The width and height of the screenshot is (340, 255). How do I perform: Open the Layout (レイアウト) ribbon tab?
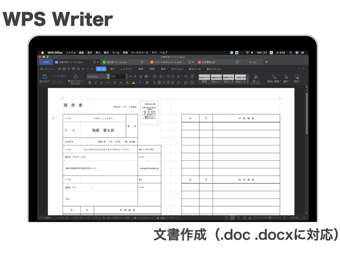coord(126,69)
